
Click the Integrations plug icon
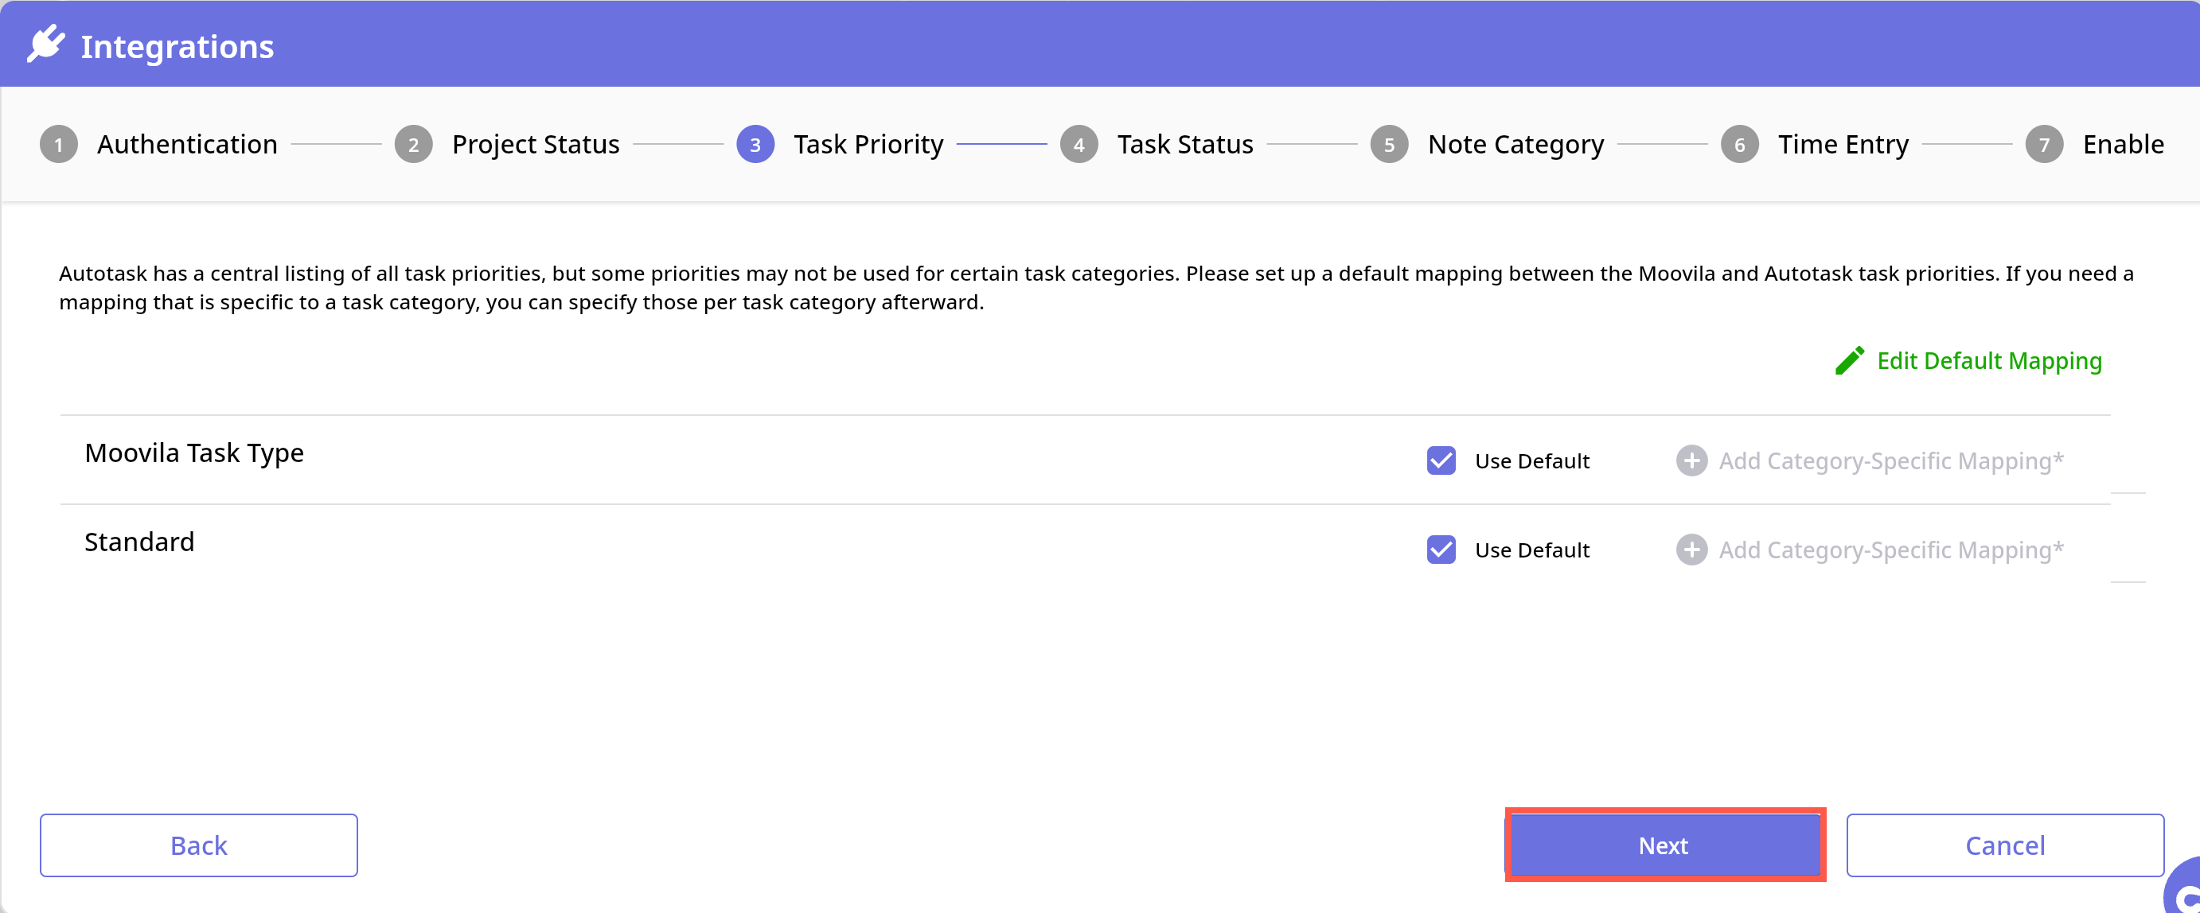coord(45,45)
